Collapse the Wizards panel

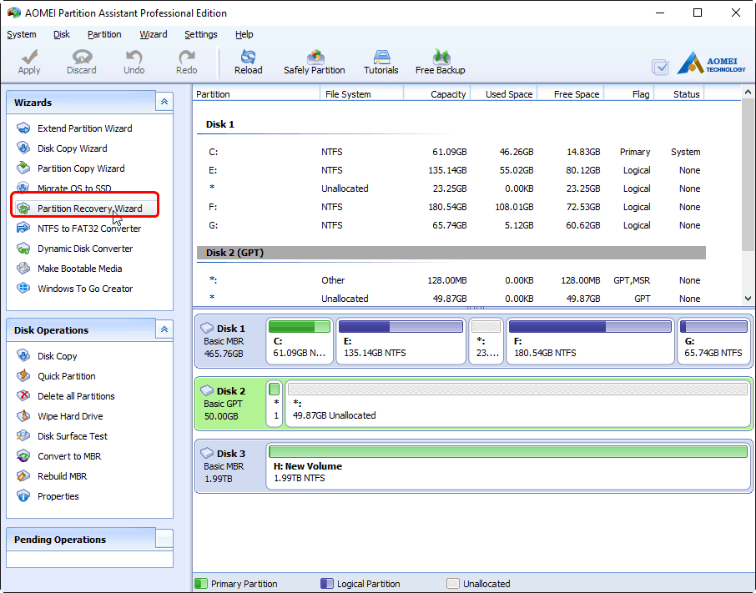click(x=164, y=102)
